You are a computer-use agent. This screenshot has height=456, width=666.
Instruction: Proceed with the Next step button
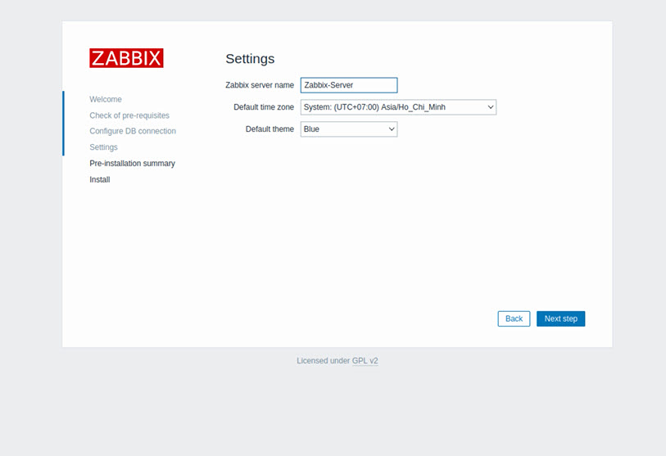[x=560, y=318]
